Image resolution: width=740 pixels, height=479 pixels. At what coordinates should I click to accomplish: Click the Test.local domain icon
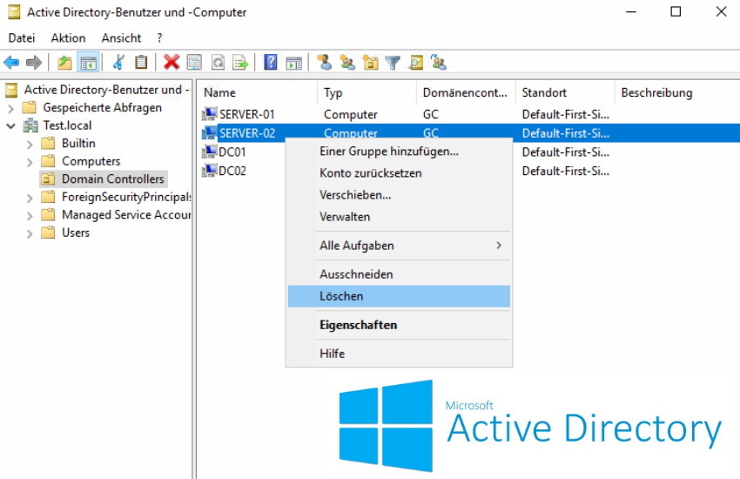tap(30, 125)
